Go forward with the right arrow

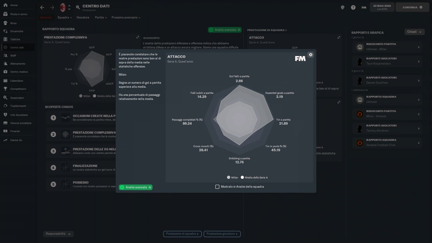coord(52,7)
